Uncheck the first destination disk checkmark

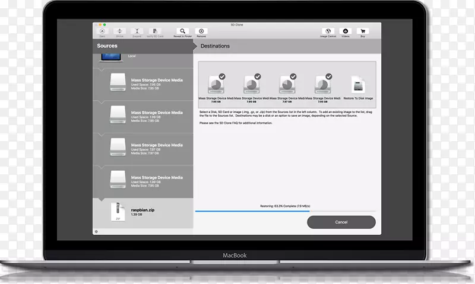coord(221,76)
